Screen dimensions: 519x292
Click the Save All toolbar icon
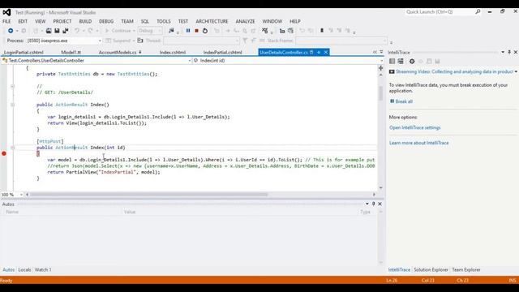click(66, 31)
